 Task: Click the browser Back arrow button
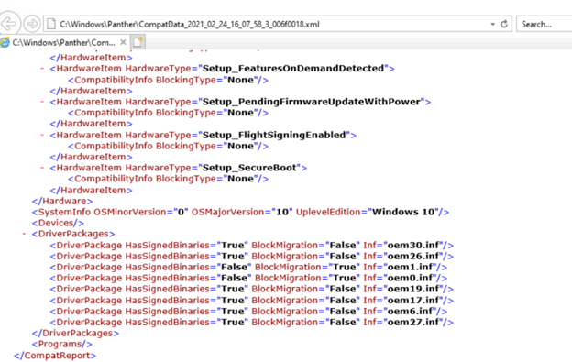coord(9,24)
